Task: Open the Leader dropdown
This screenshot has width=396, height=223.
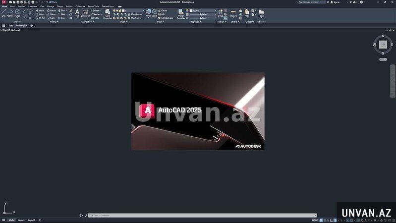Action: 101,14
